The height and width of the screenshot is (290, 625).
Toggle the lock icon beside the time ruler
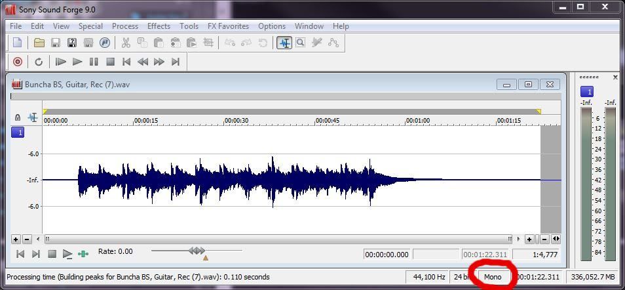18,118
